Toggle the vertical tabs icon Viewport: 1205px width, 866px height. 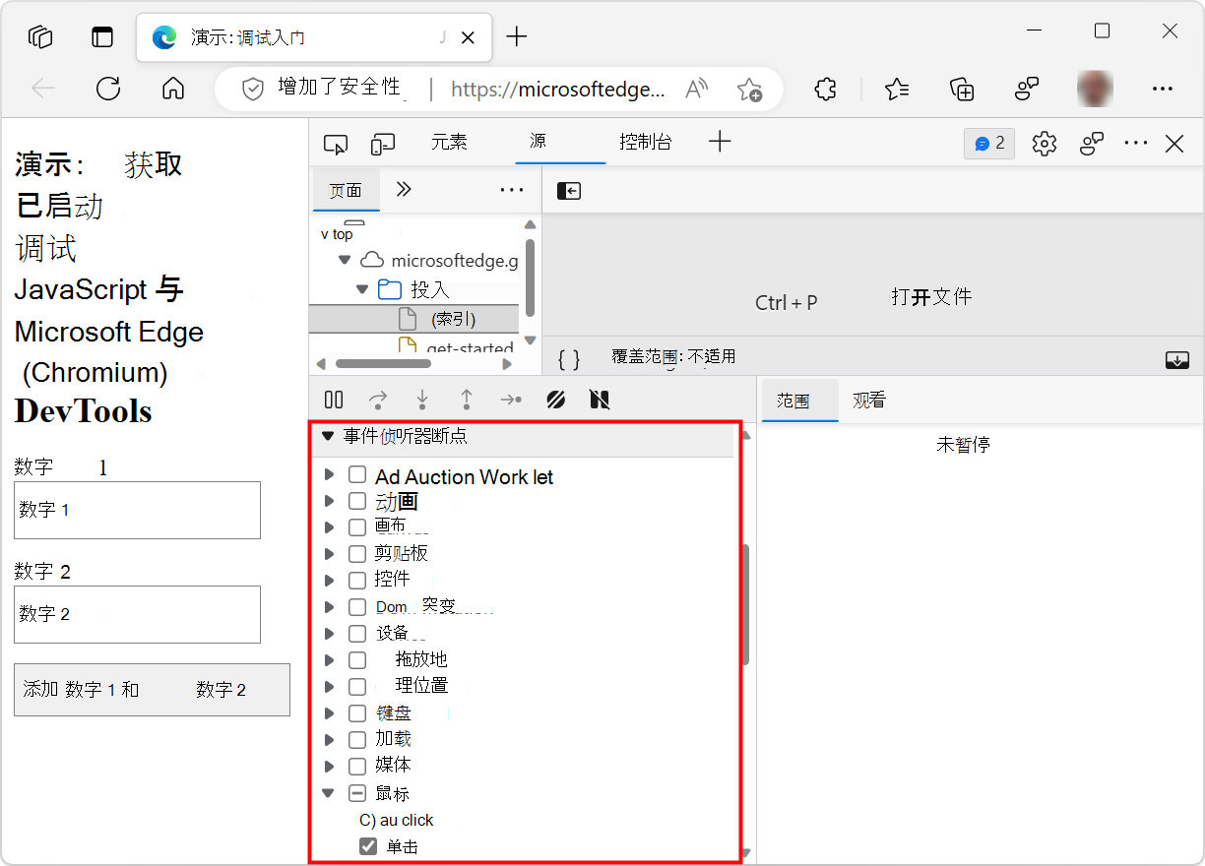click(102, 37)
